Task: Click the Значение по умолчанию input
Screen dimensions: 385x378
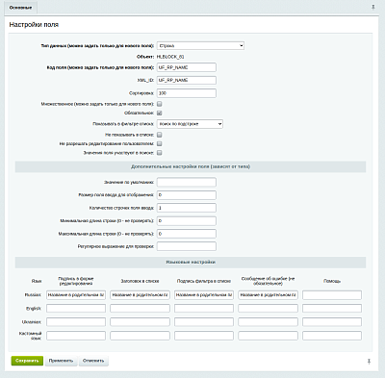Action: (187, 182)
